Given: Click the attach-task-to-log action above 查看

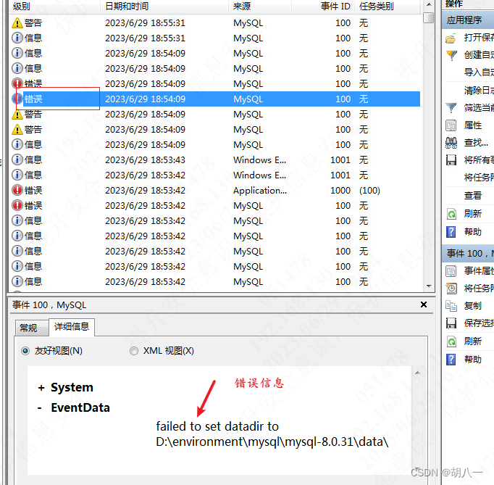Looking at the screenshot, I should (479, 177).
